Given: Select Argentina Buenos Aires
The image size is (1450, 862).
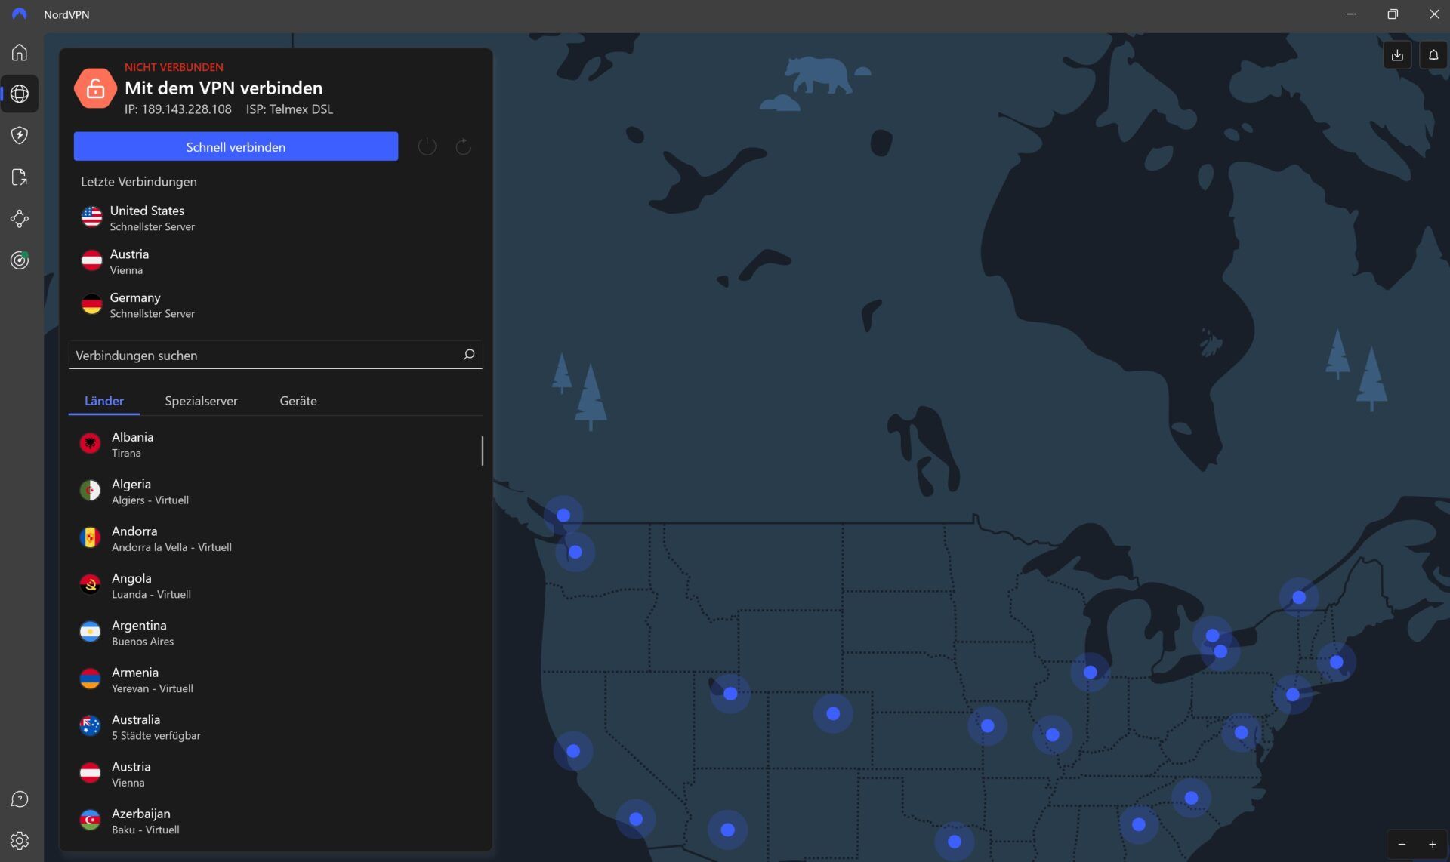Looking at the screenshot, I should click(276, 632).
